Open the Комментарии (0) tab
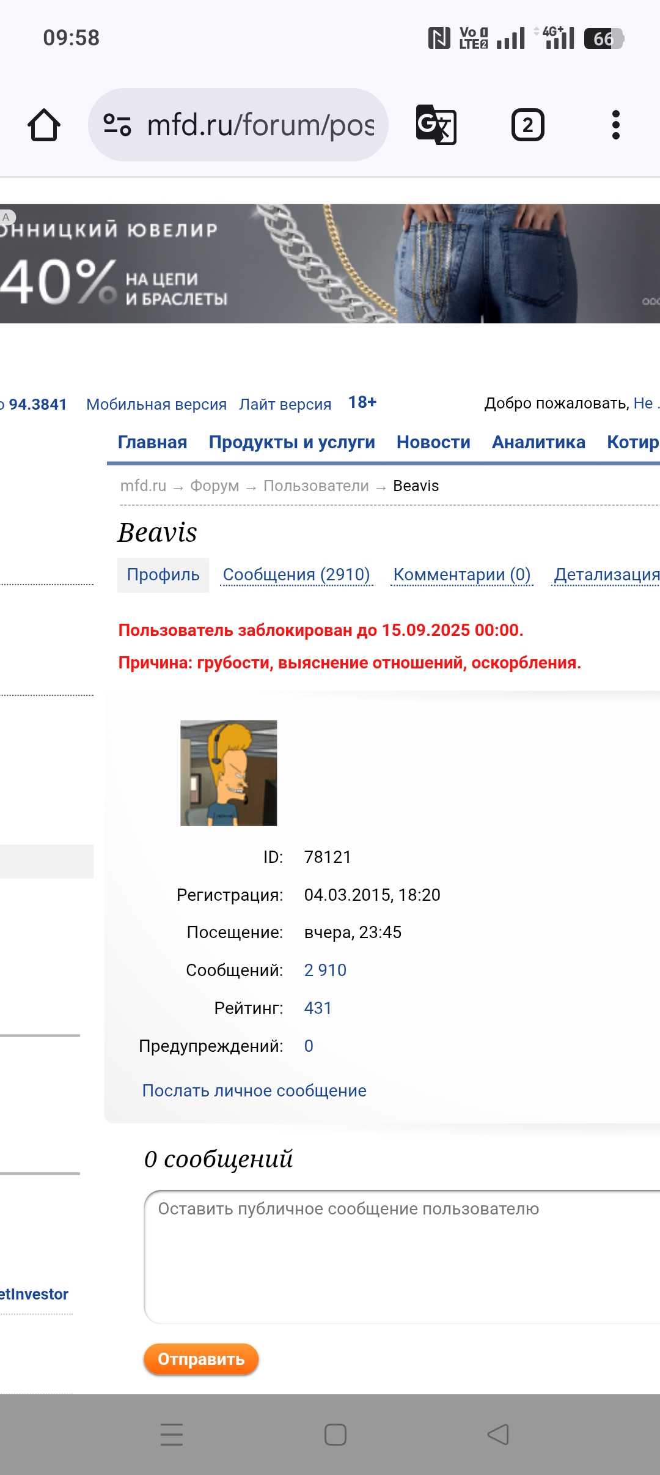The image size is (660, 1475). pyautogui.click(x=462, y=575)
